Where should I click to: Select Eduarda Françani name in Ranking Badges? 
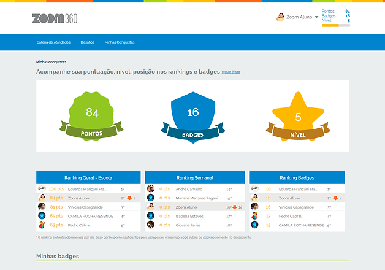click(x=298, y=189)
